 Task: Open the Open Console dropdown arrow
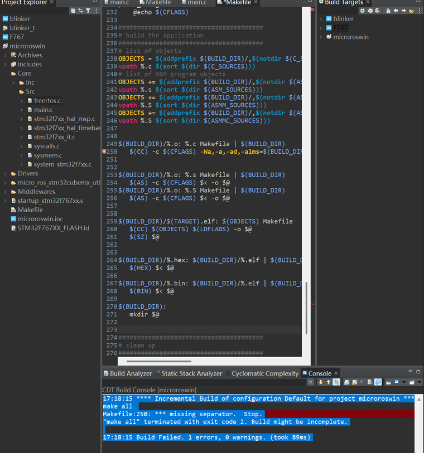coord(420,382)
